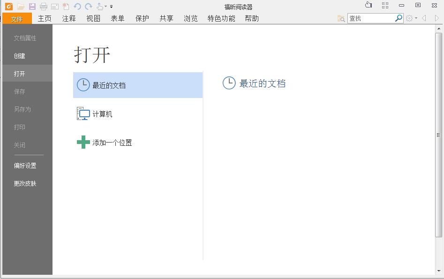
Task: Switch to the 主页 ribbon tab
Action: tap(45, 19)
